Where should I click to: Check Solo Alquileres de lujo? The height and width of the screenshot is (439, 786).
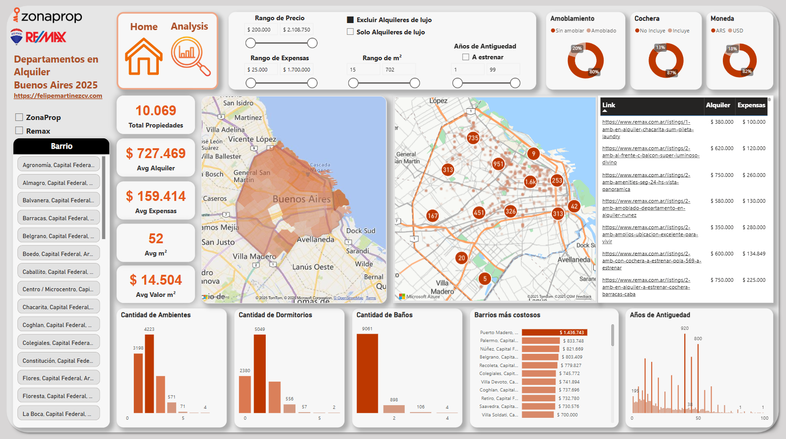point(350,32)
